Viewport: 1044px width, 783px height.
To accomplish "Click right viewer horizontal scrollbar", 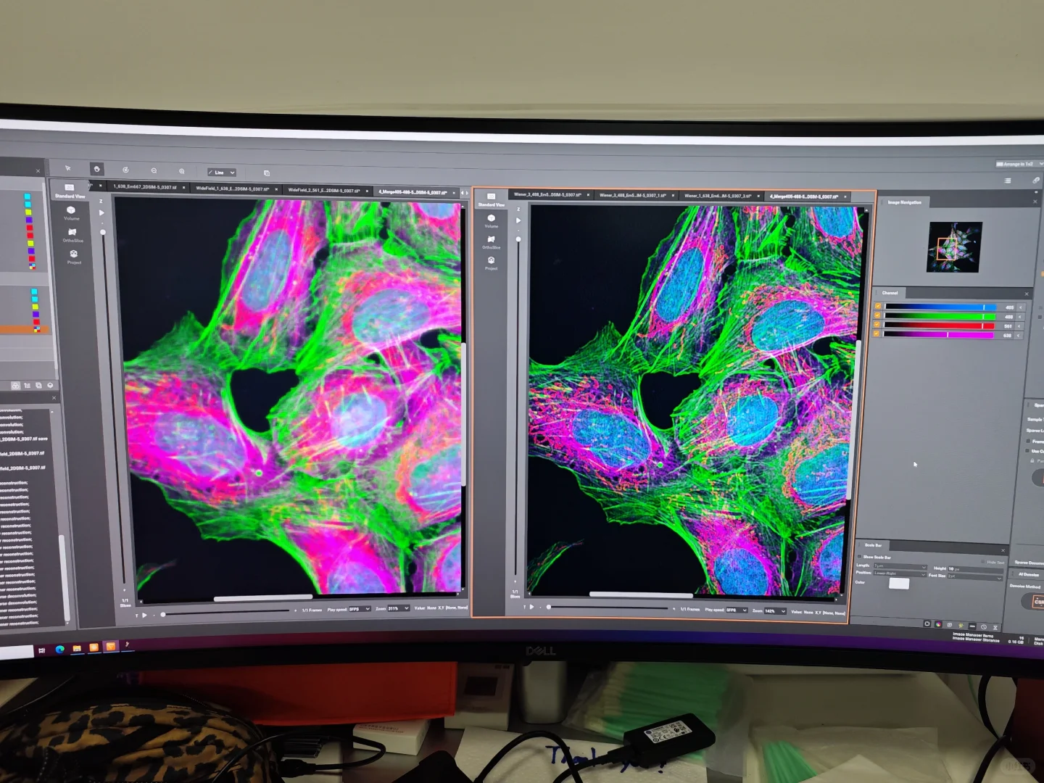I will [x=641, y=594].
